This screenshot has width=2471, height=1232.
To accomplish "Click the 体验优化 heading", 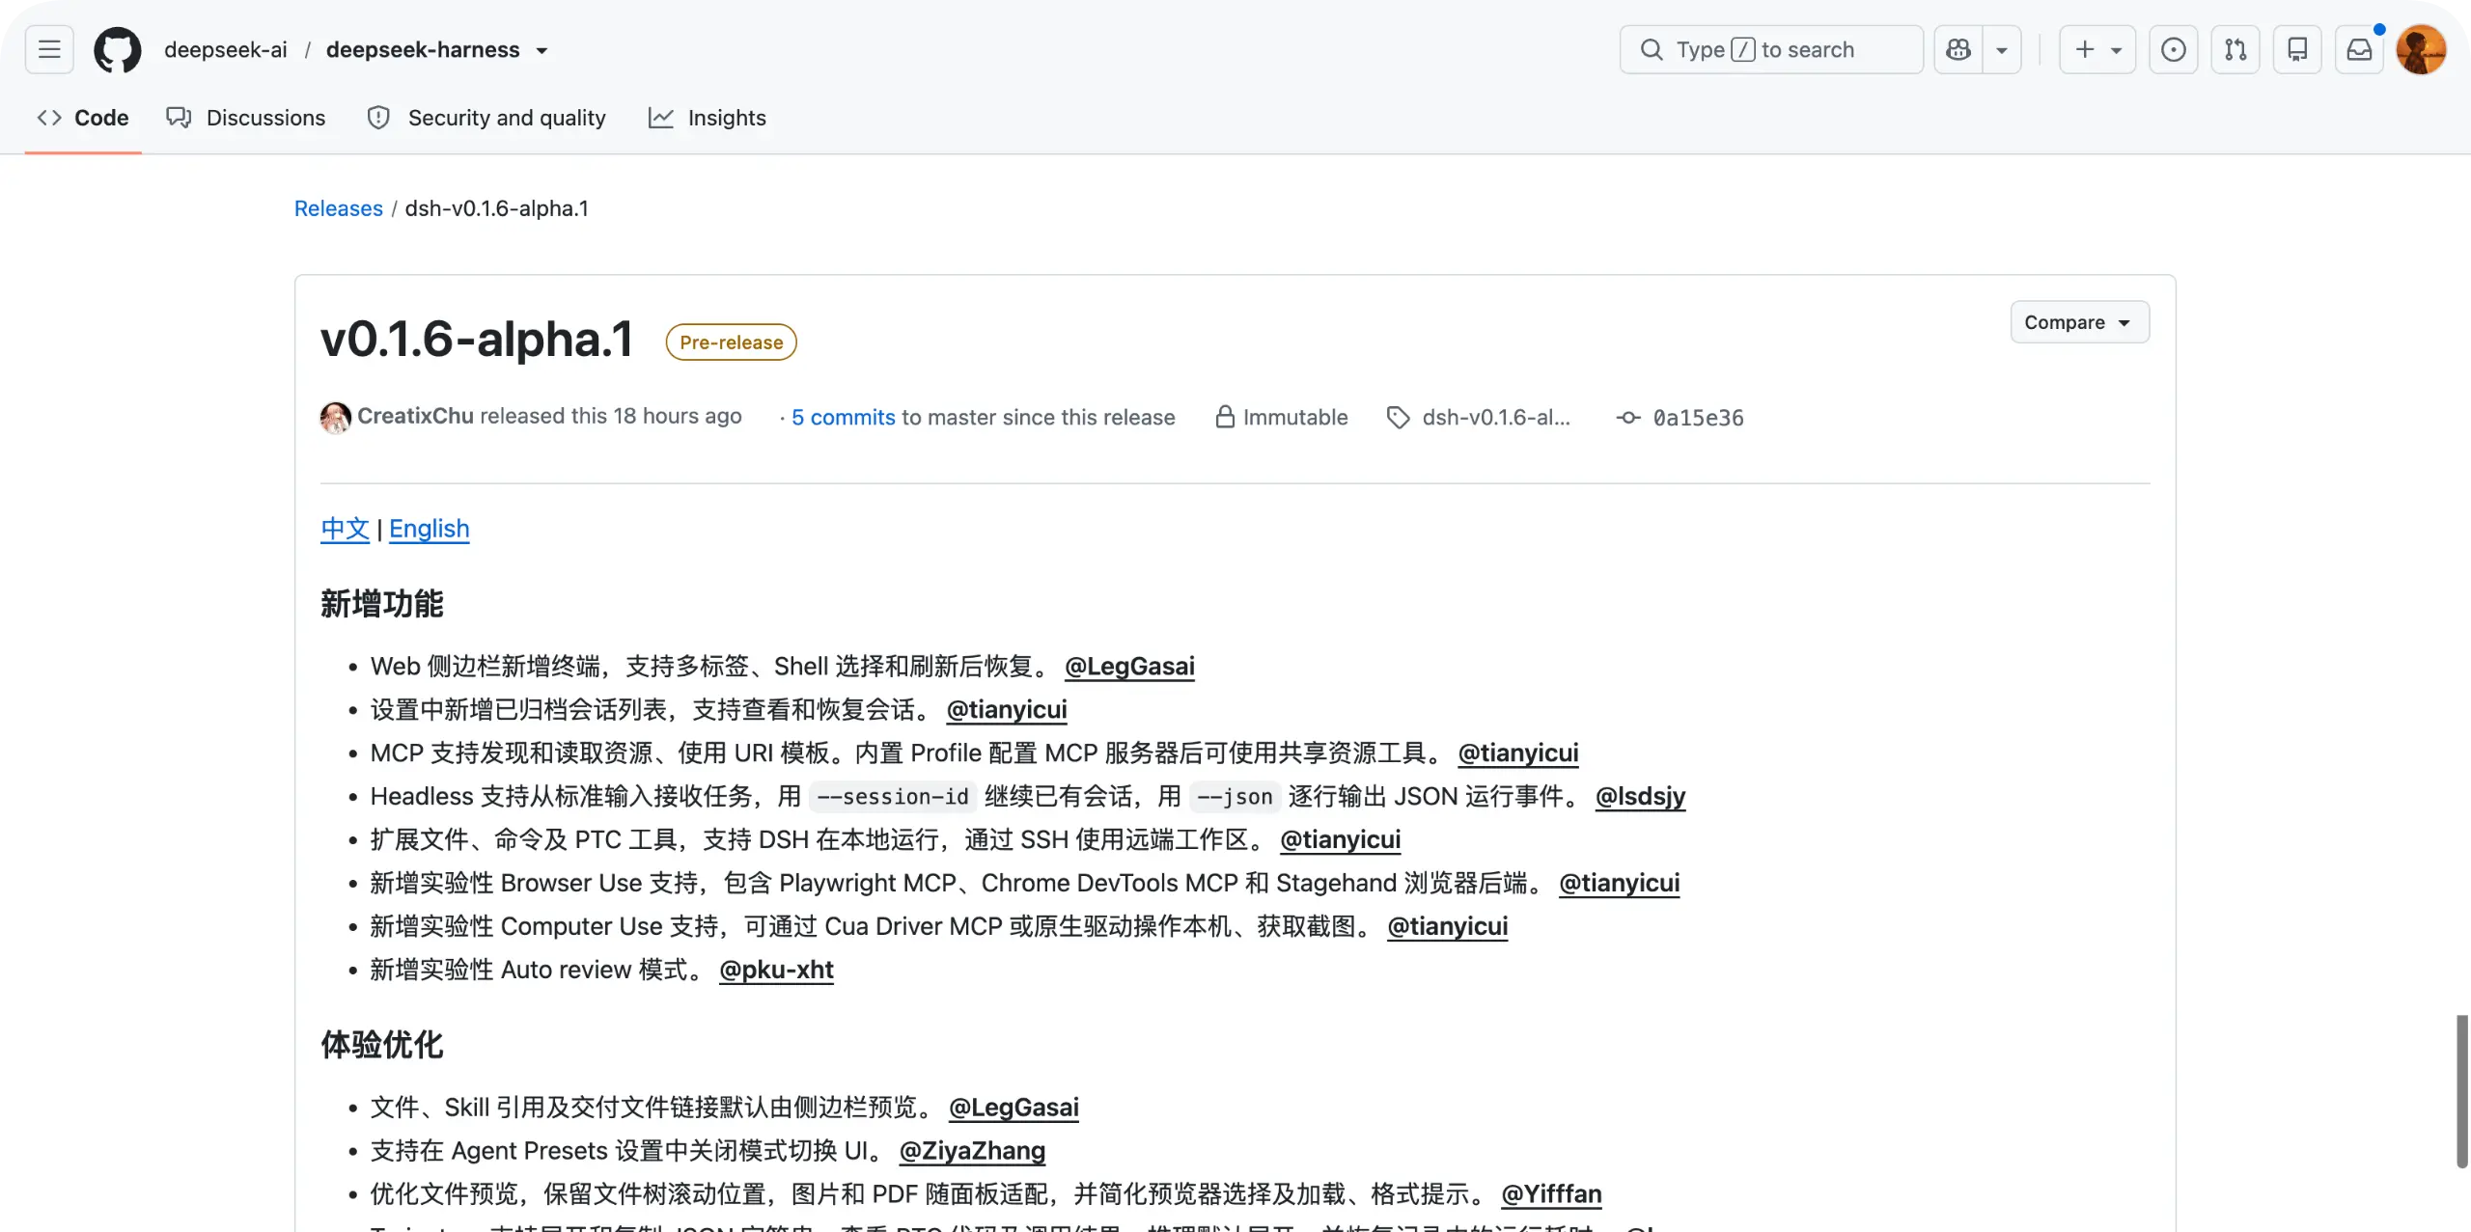I will pyautogui.click(x=382, y=1045).
